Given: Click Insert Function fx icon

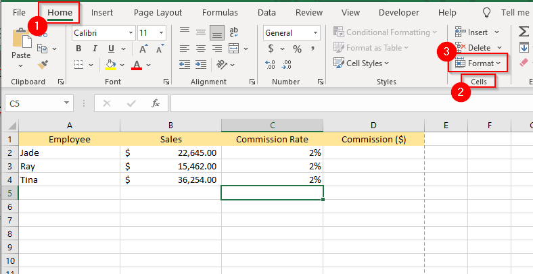Looking at the screenshot, I should point(156,103).
